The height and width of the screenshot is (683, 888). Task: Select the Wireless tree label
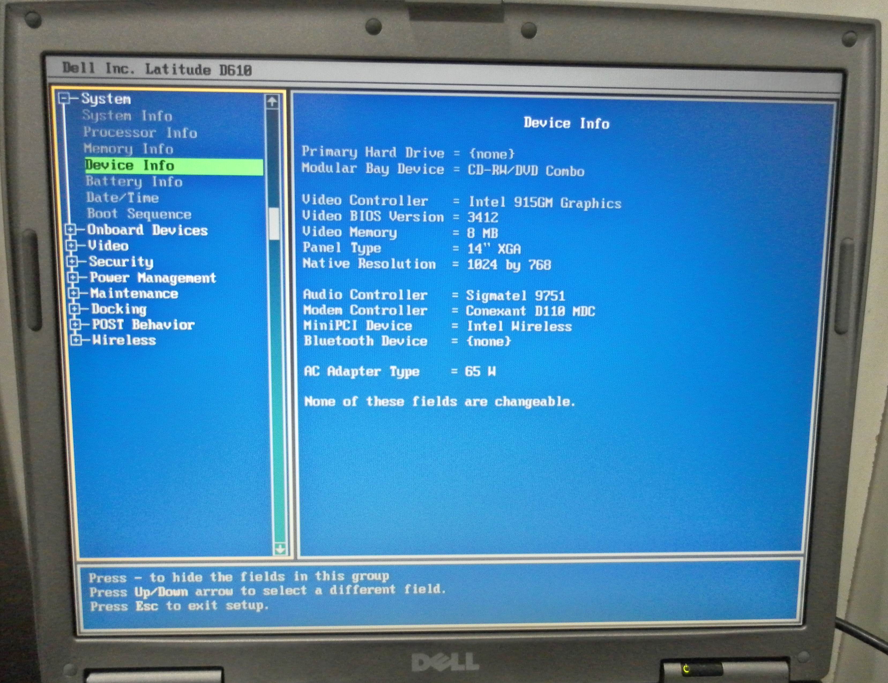(124, 340)
